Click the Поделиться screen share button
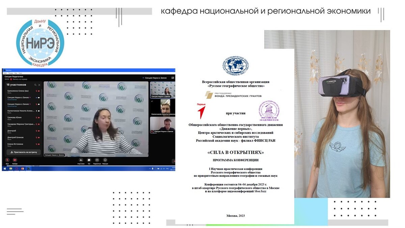The width and height of the screenshot is (405, 228). click(97, 160)
